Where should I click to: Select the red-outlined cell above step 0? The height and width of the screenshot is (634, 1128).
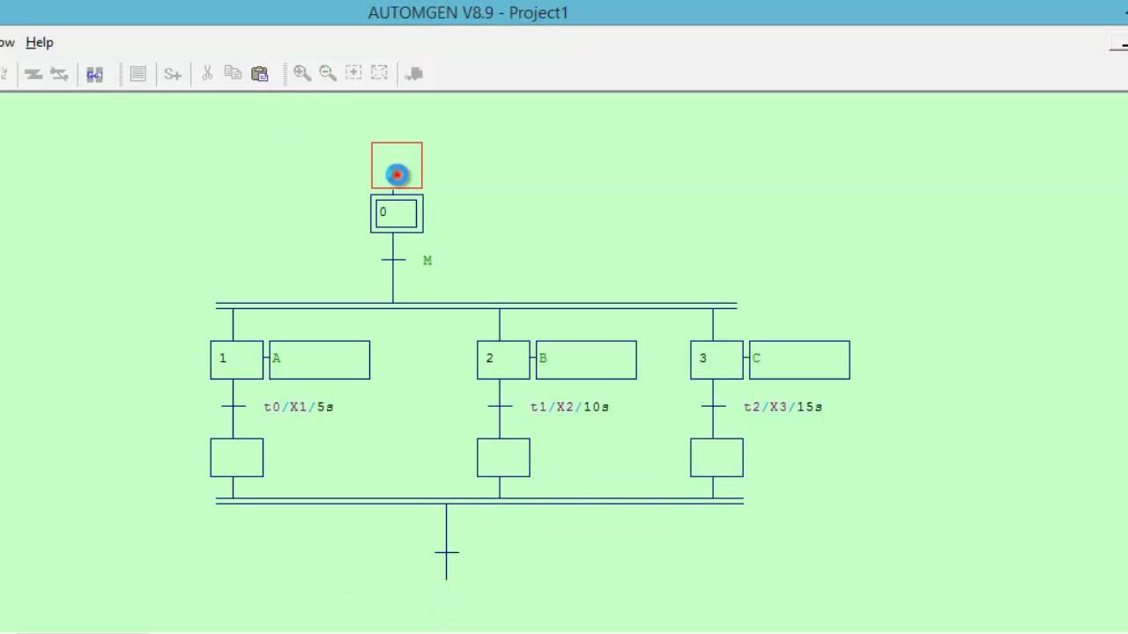[x=397, y=166]
